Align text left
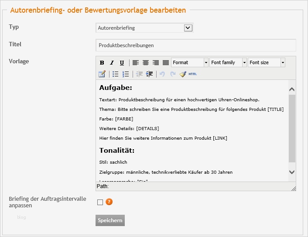 (136, 63)
